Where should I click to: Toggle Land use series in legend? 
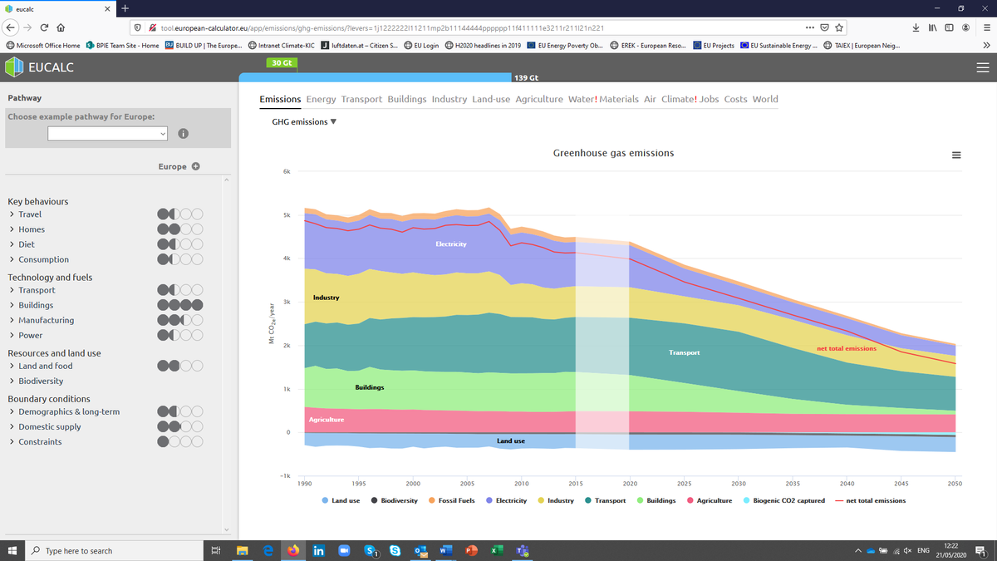[341, 500]
